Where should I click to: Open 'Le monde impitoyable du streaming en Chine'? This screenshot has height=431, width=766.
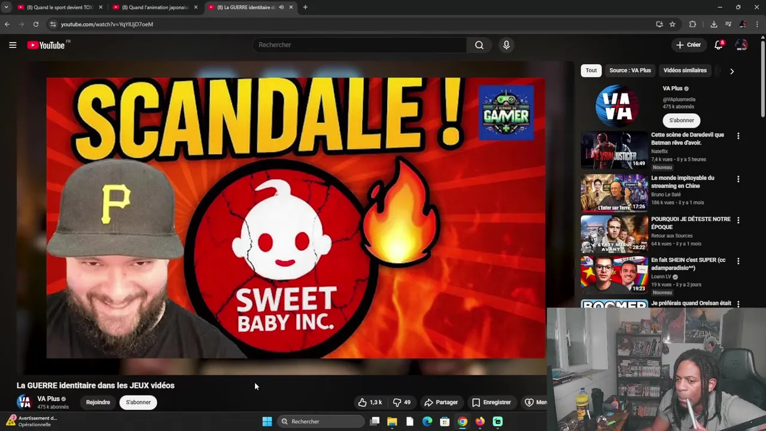point(682,182)
